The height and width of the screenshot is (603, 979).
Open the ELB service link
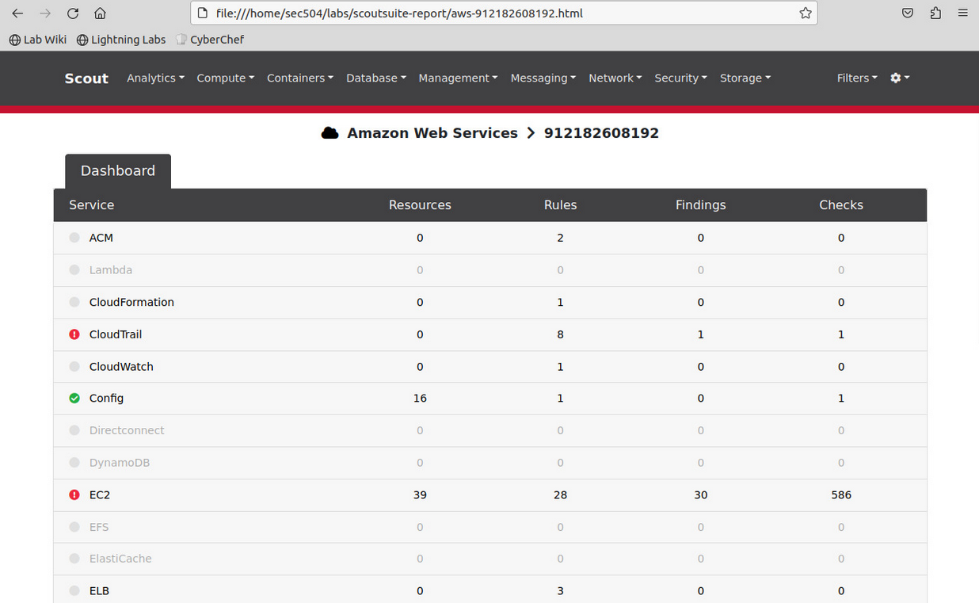99,591
